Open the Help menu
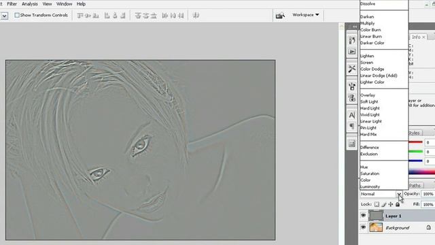Screen dimensions: 435x245 pos(81,4)
